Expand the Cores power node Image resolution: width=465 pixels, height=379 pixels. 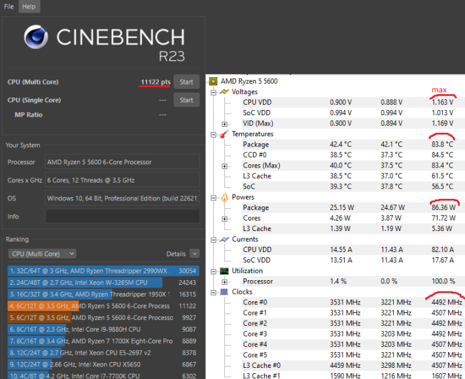point(224,219)
